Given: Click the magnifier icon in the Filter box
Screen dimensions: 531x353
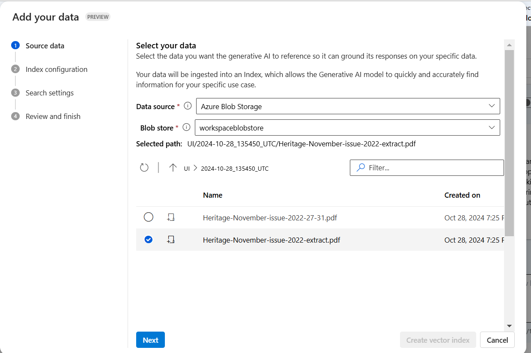Looking at the screenshot, I should coord(361,168).
